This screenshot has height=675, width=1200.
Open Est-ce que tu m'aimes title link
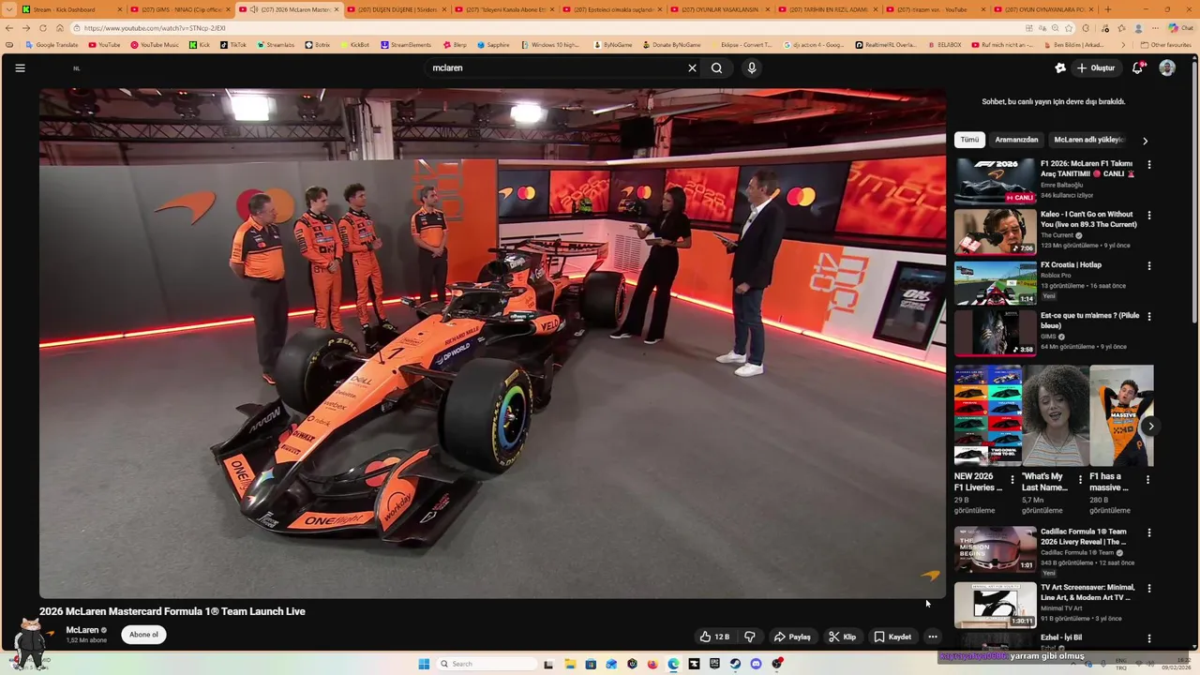click(1089, 321)
